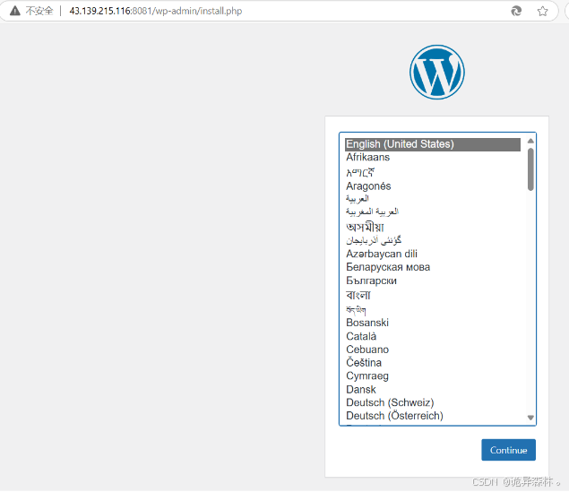Click the translate page icon in address bar
The width and height of the screenshot is (569, 492).
[516, 12]
